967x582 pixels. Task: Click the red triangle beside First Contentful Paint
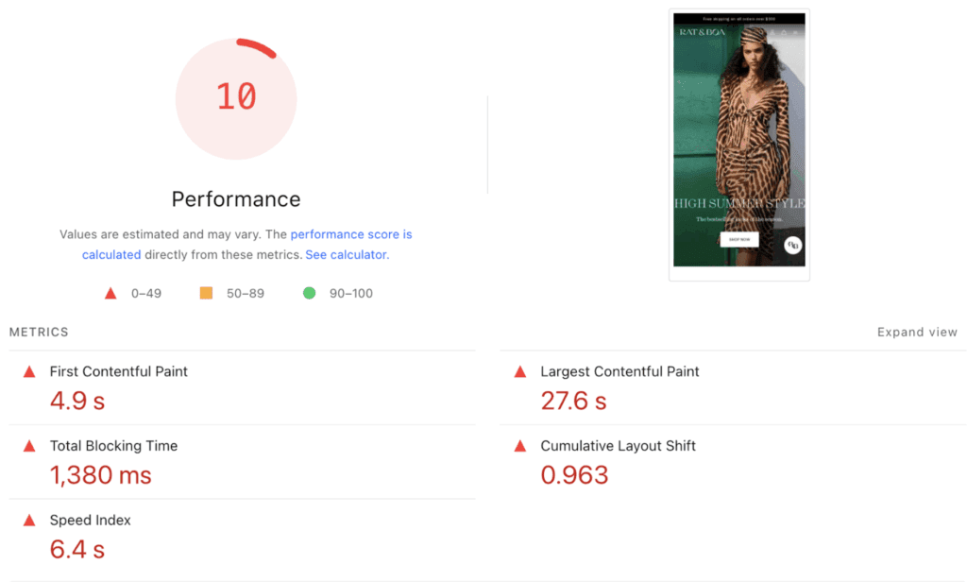29,372
